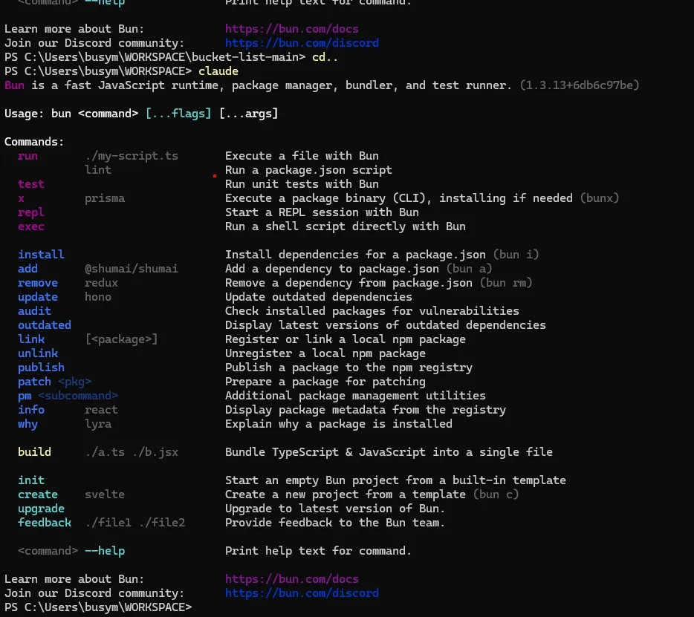Click the '[...flags]' text in the Usage line
Image resolution: width=694 pixels, height=617 pixels.
178,114
